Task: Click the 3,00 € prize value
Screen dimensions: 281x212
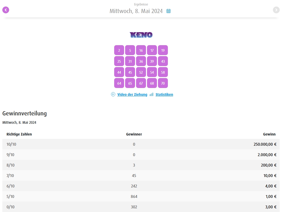Action: (x=271, y=207)
